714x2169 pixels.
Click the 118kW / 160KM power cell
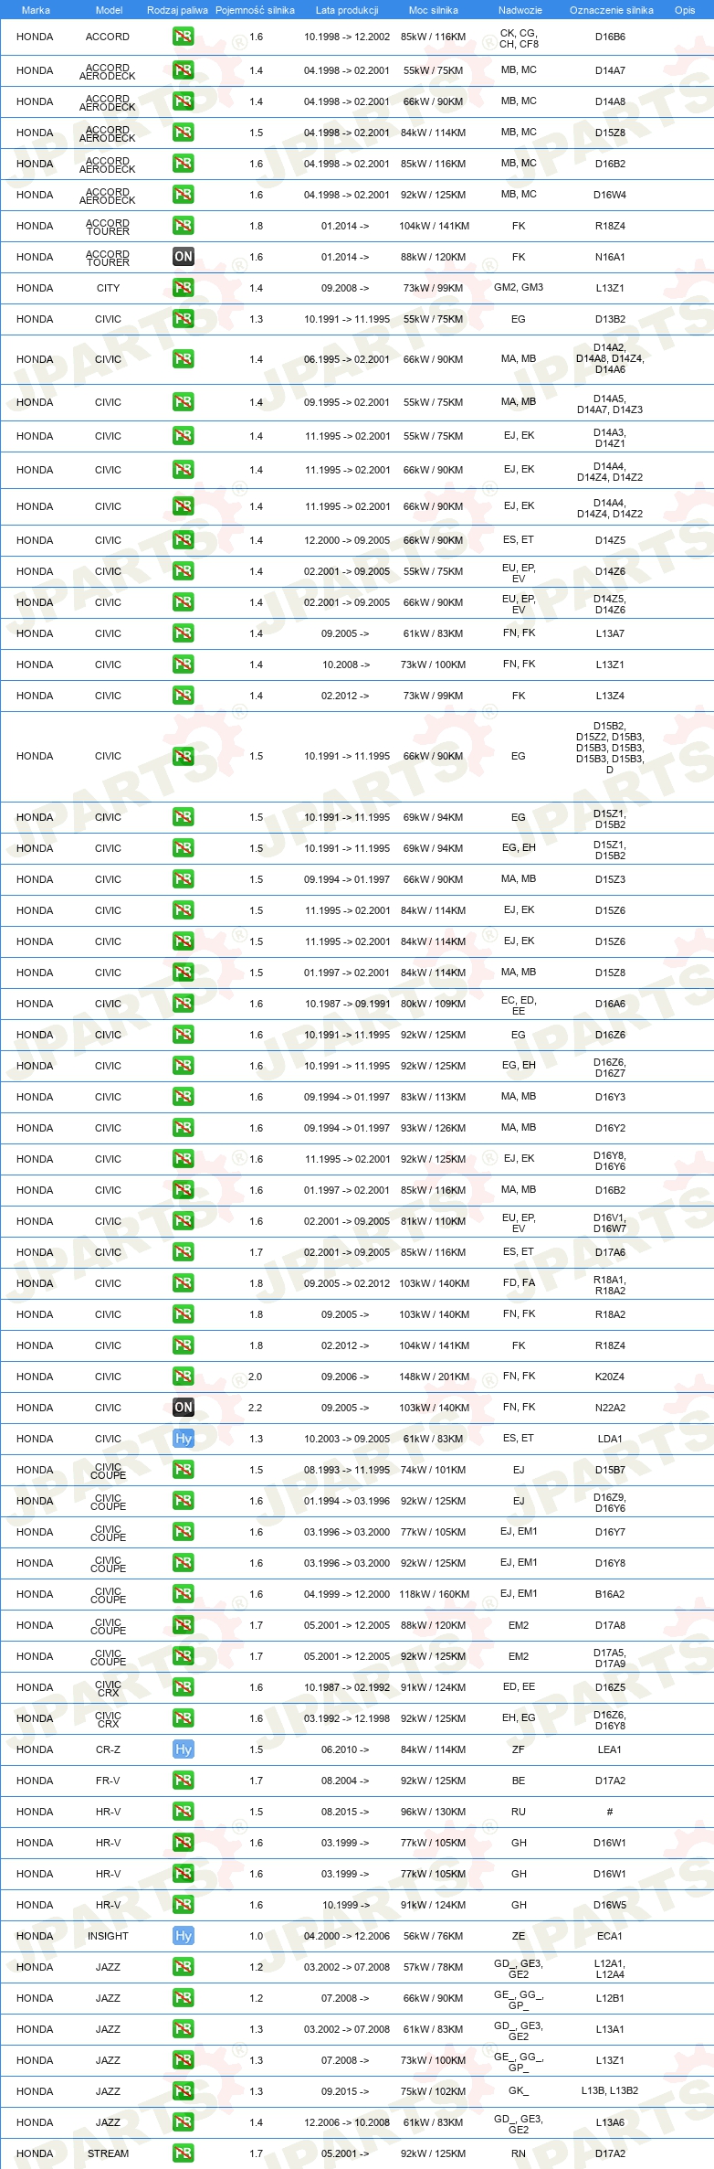click(x=435, y=1594)
